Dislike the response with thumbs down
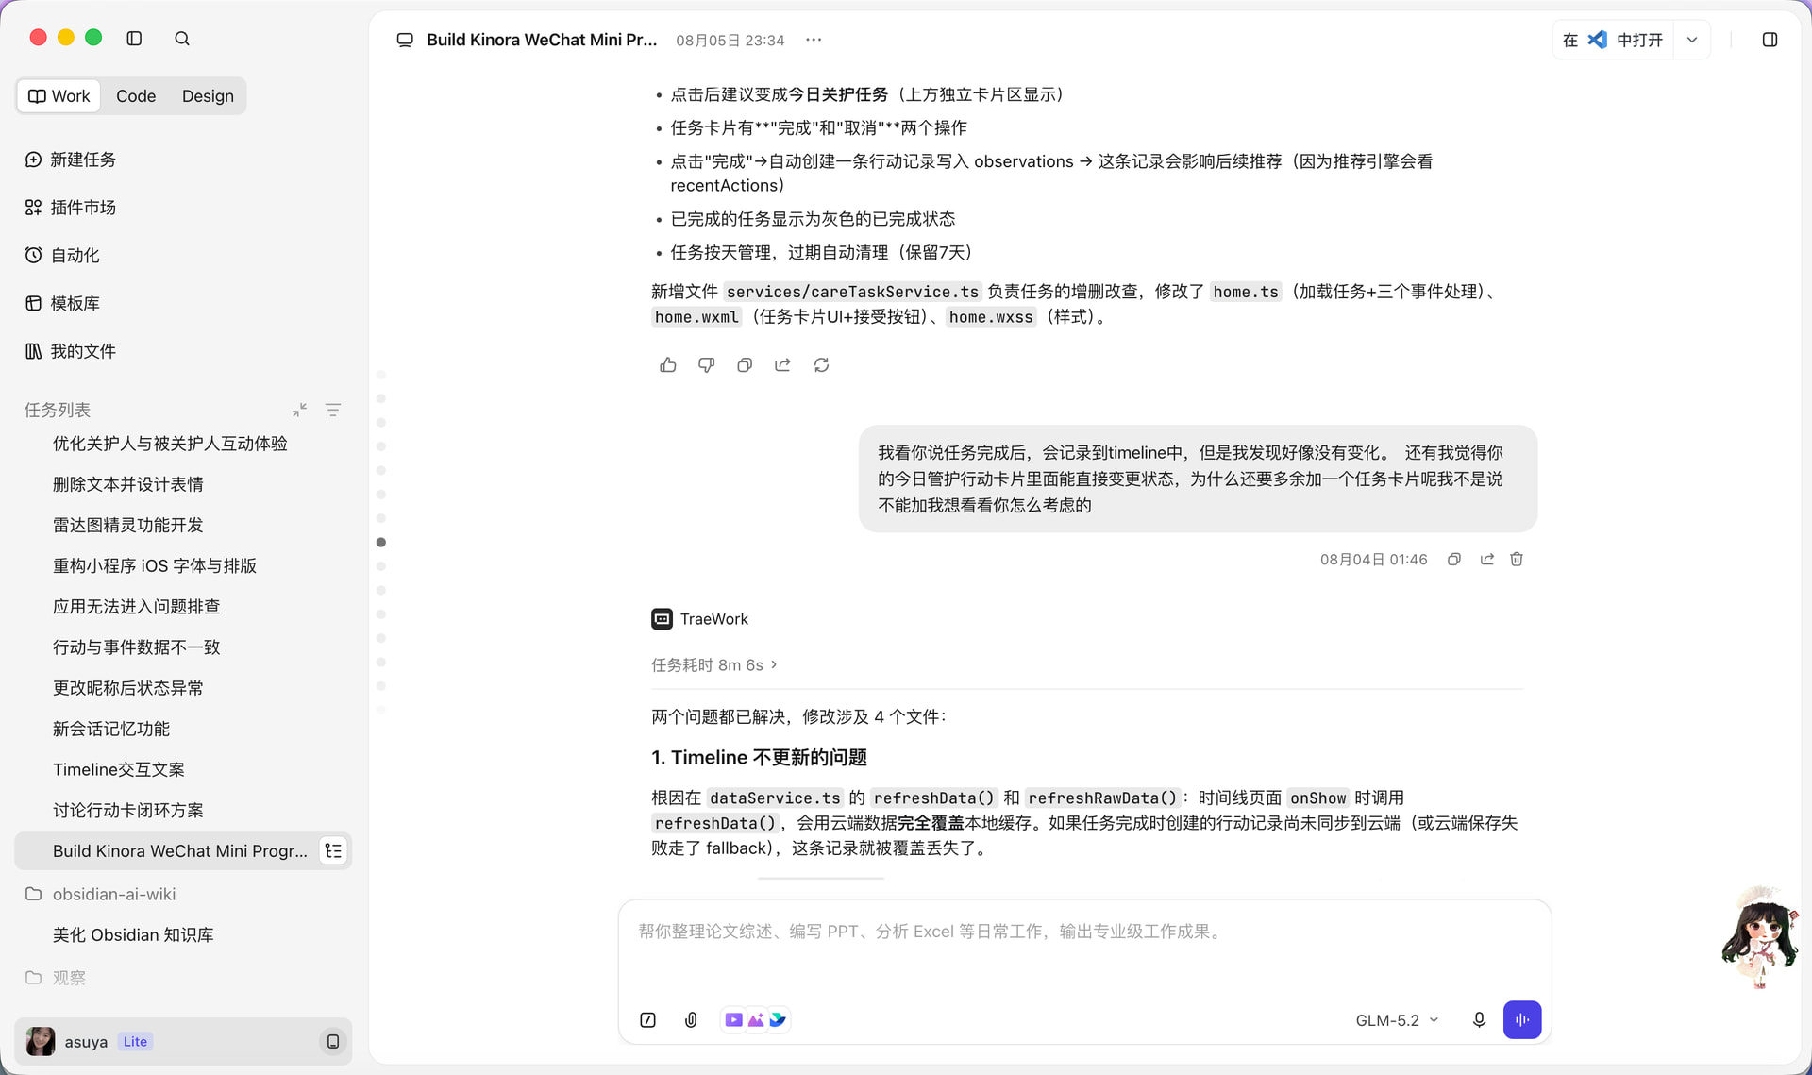1812x1075 pixels. [706, 365]
